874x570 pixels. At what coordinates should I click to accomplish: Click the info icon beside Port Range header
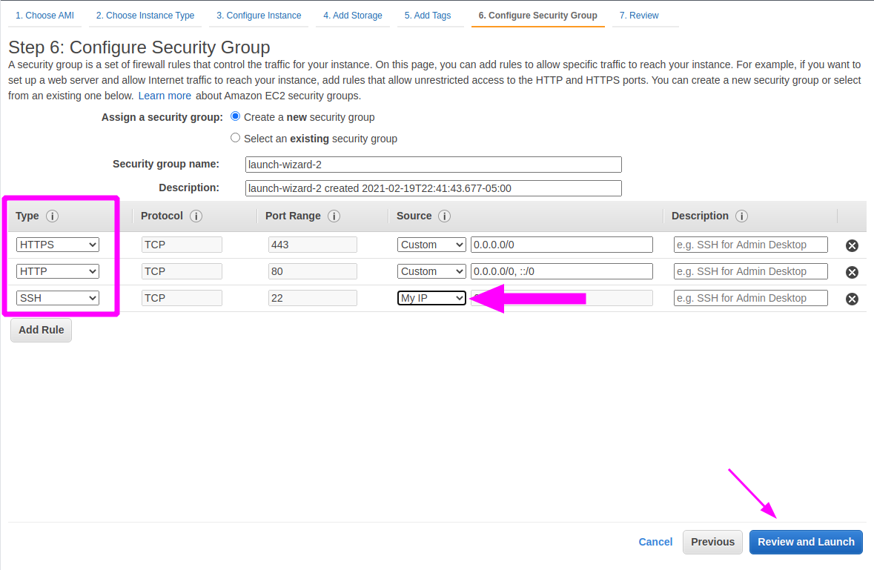click(x=333, y=216)
